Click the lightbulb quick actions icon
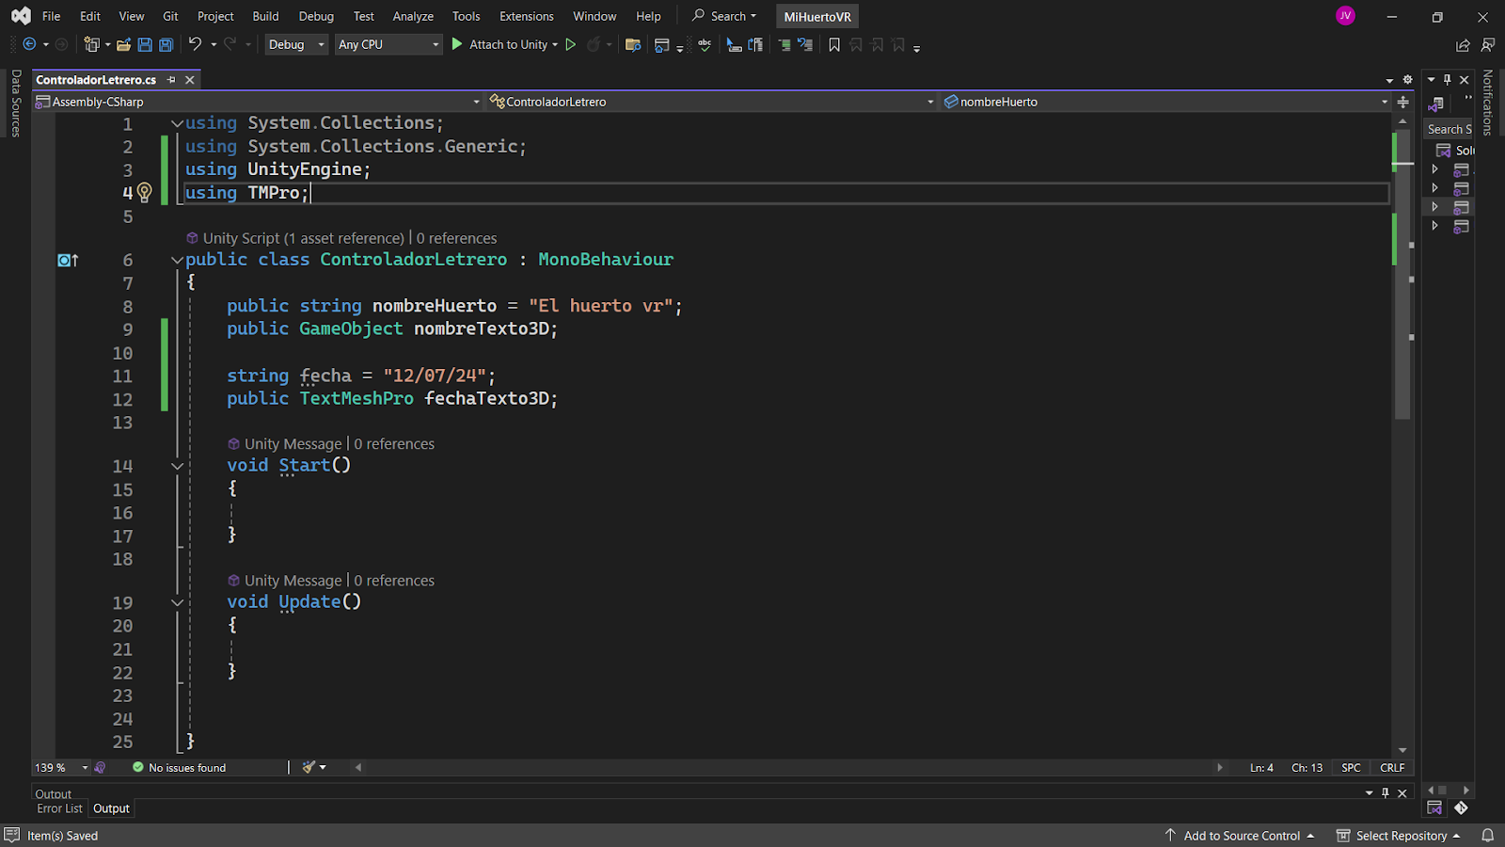This screenshot has height=847, width=1505. [x=144, y=192]
